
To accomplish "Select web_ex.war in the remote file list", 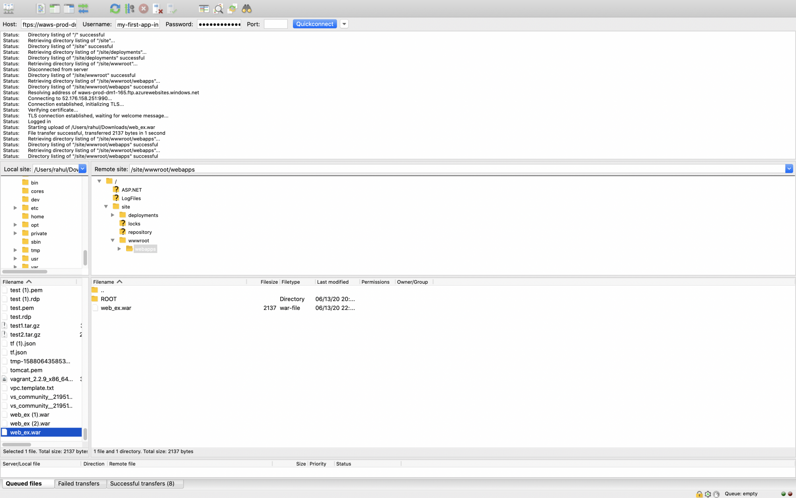I will coord(116,308).
